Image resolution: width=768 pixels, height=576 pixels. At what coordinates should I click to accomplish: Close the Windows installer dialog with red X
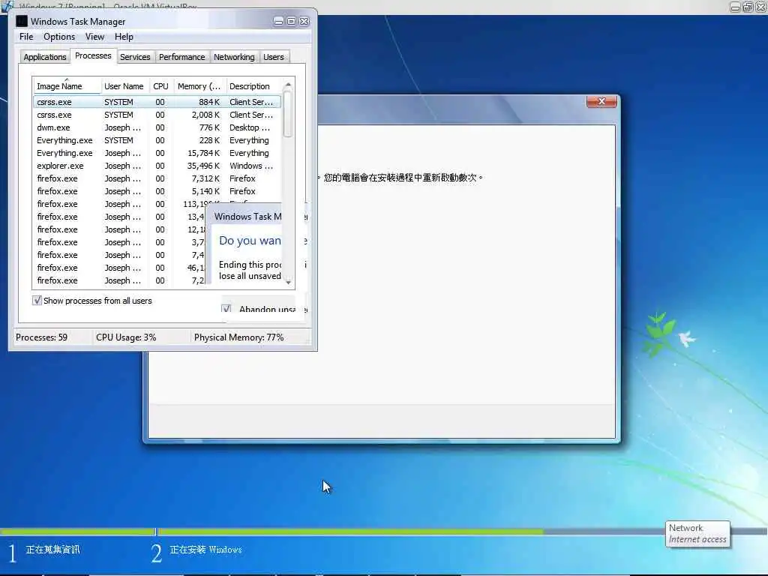click(601, 101)
